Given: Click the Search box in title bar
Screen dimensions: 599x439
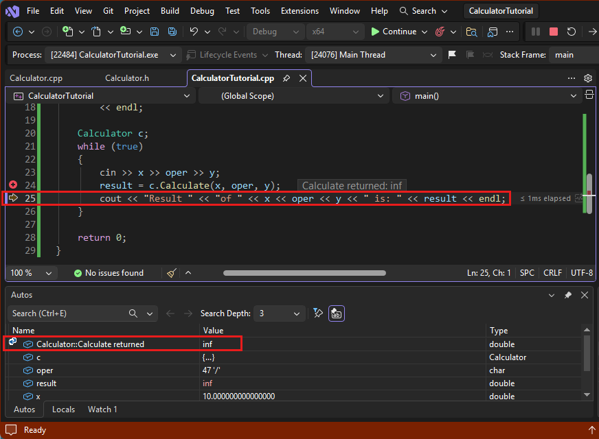Looking at the screenshot, I should (423, 11).
